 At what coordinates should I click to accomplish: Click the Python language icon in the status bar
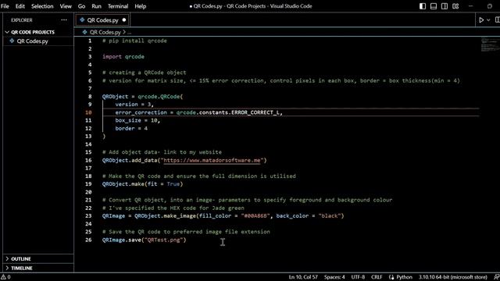[x=391, y=277]
